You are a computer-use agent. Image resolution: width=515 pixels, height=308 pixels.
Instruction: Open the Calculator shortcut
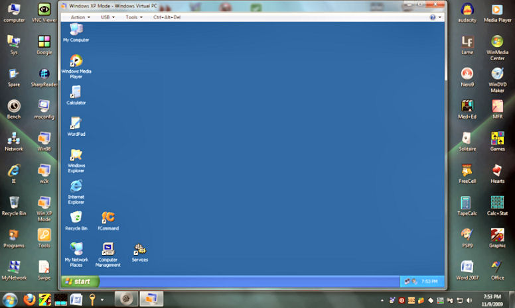76,93
